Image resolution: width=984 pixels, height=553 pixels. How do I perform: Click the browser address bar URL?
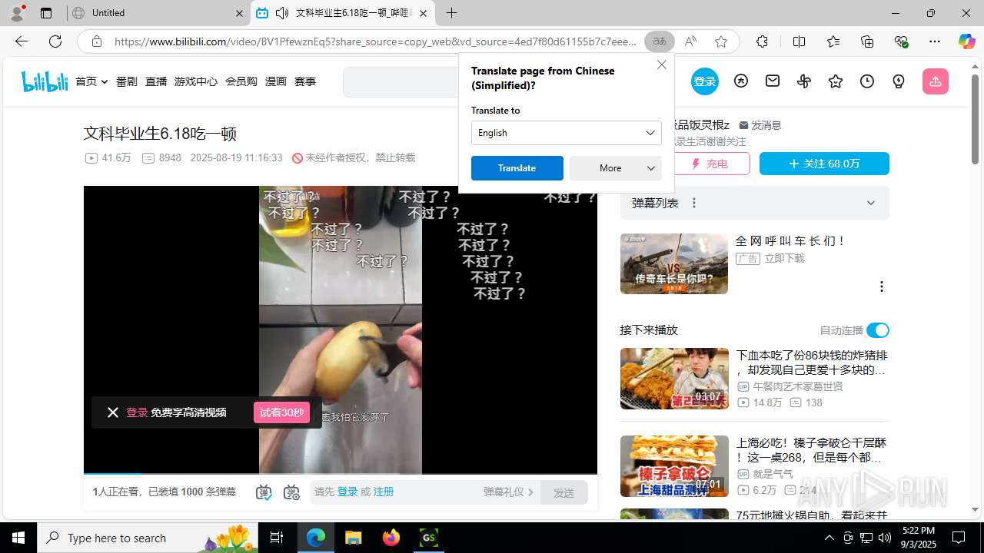click(375, 41)
